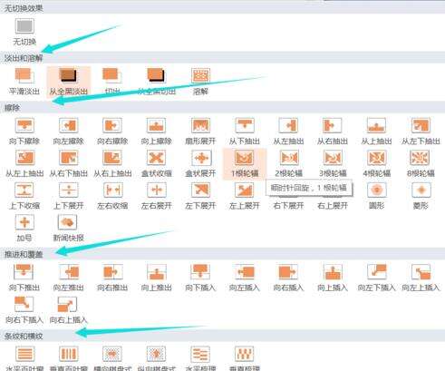Pick the 扇形展开 fan unfold effect
The image size is (445, 371).
(200, 132)
